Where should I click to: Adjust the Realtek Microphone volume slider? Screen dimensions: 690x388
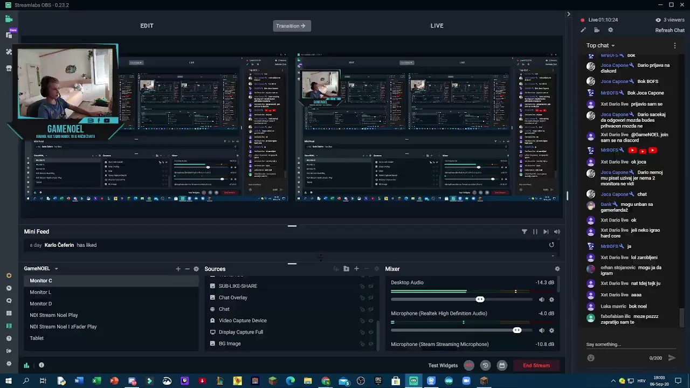pyautogui.click(x=517, y=330)
